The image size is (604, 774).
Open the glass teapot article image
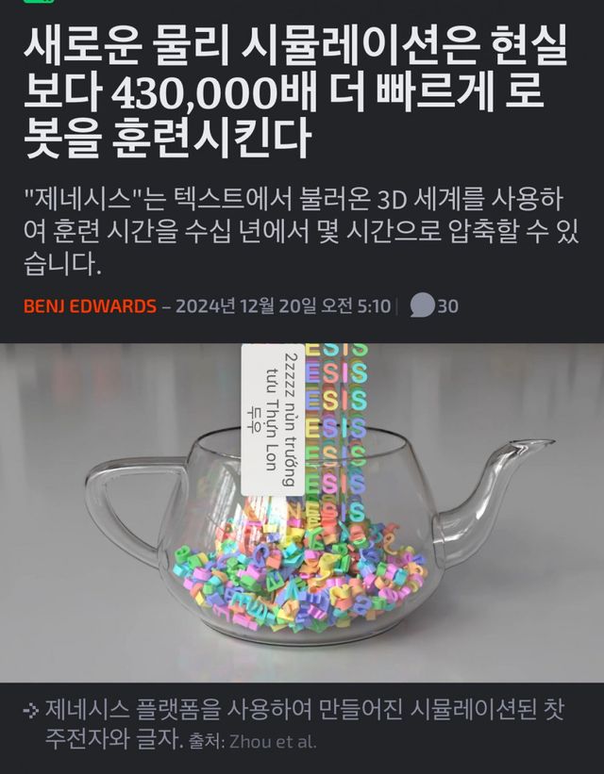302,512
